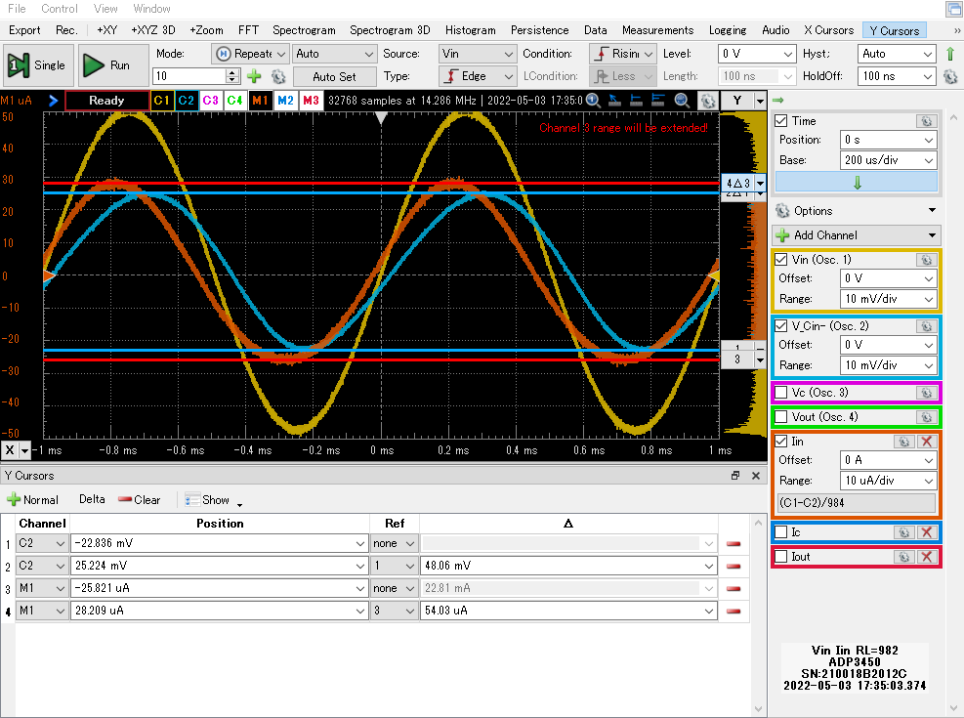
Task: Open Vin (Osc. 1) channel gear settings
Action: click(x=924, y=260)
